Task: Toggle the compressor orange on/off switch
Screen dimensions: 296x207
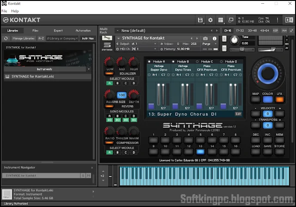Action: [x=109, y=143]
